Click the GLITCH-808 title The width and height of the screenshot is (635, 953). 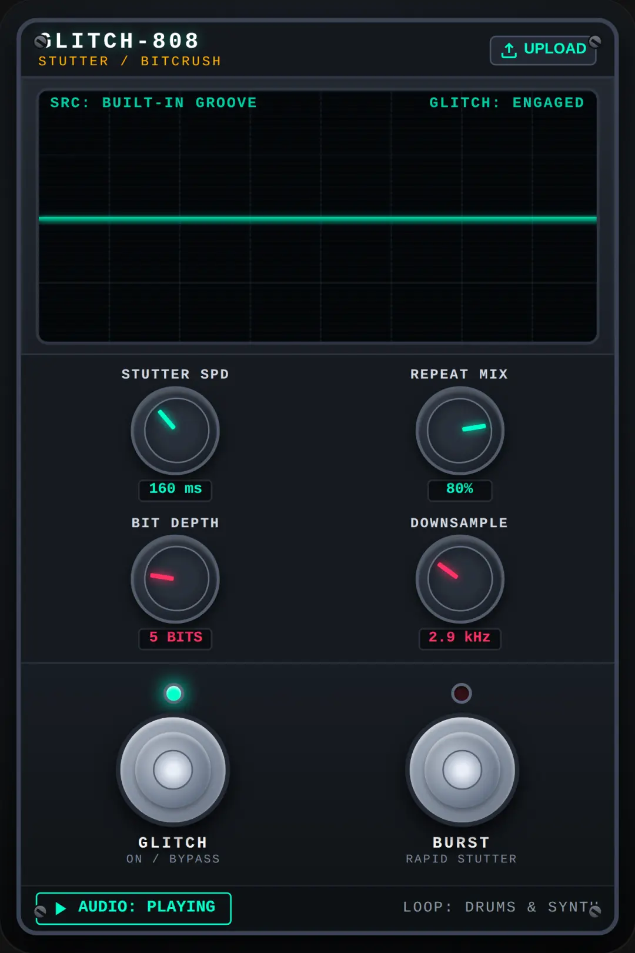[x=119, y=41]
